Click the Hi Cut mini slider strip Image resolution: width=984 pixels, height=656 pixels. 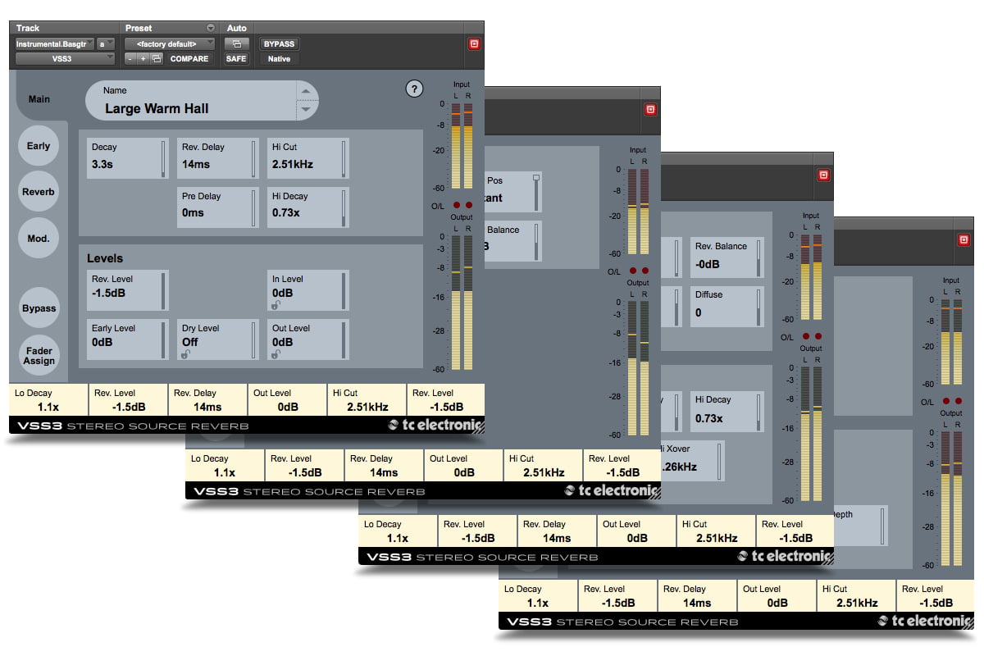344,158
